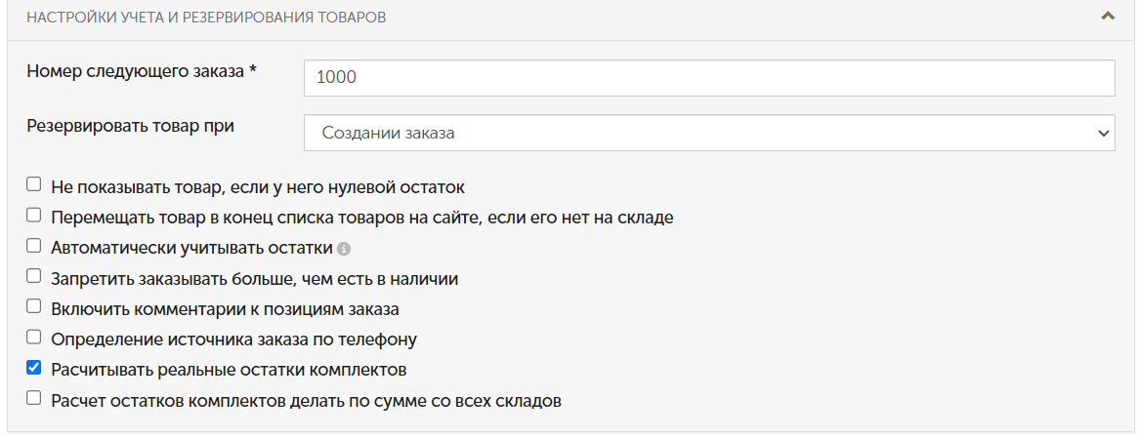Screen dimensions: 1142x439
Task: Enable the Расчет остатков комплектов по сумме checkbox
Action: [x=33, y=398]
